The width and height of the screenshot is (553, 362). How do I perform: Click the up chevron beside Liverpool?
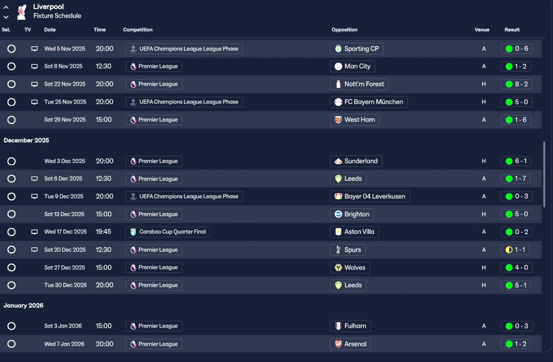coord(6,7)
